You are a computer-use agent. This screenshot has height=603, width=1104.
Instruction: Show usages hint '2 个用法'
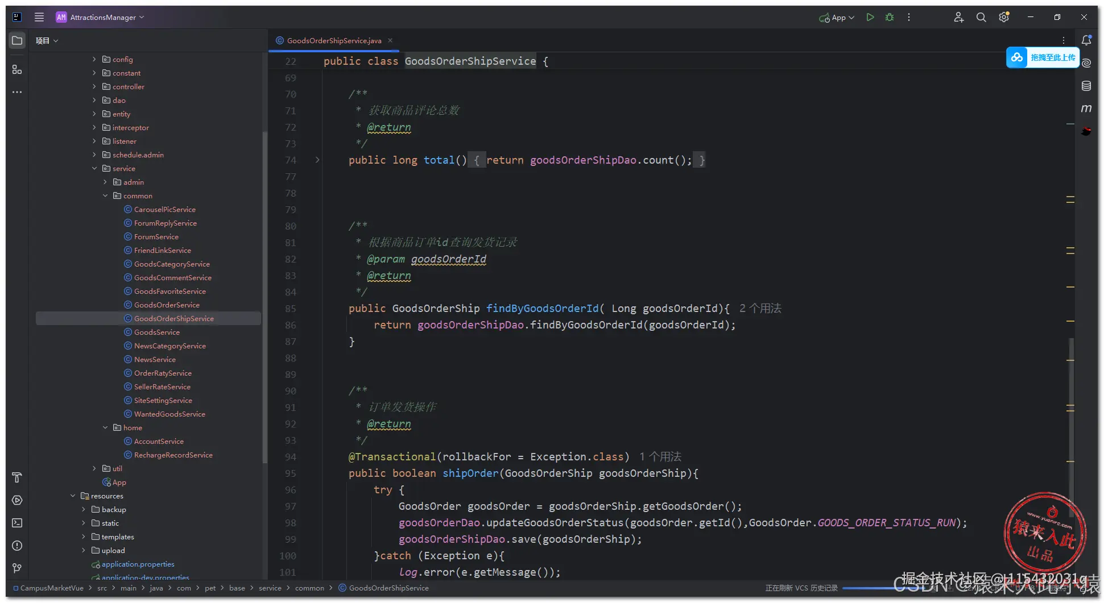point(760,309)
